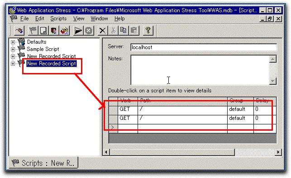The height and width of the screenshot is (178, 291).
Task: Click the scissors Cut icon
Action: [x=113, y=31]
